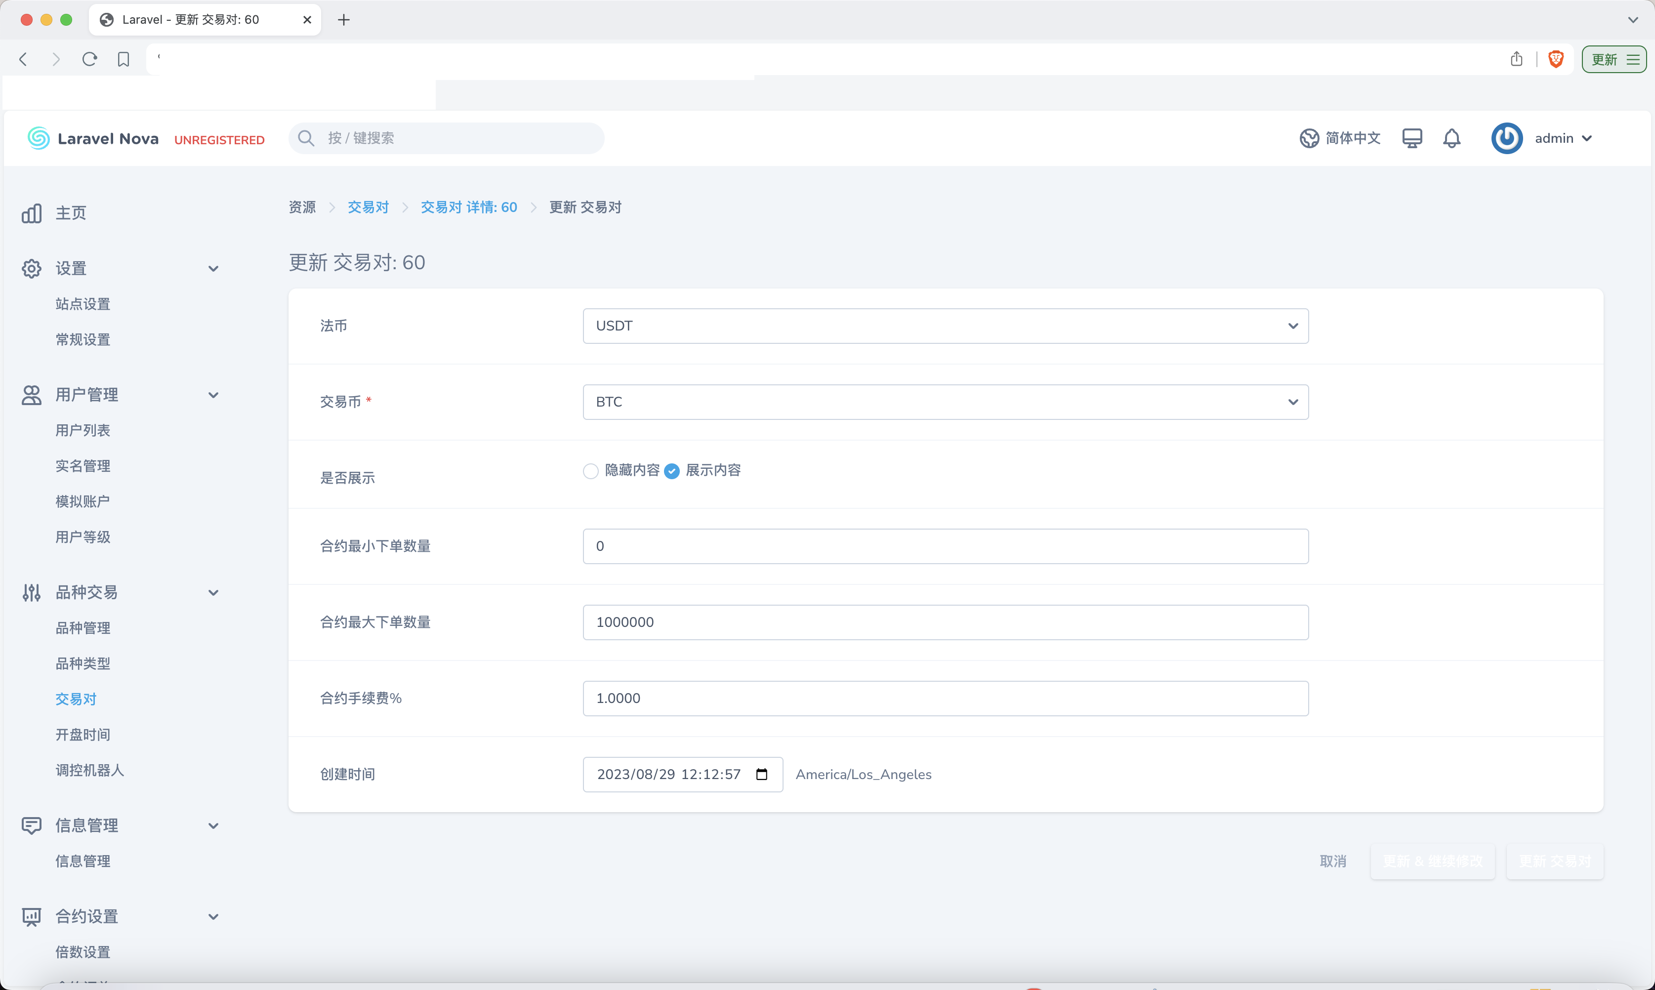Open 倍数设置 in the sidebar
The width and height of the screenshot is (1655, 990).
click(83, 952)
